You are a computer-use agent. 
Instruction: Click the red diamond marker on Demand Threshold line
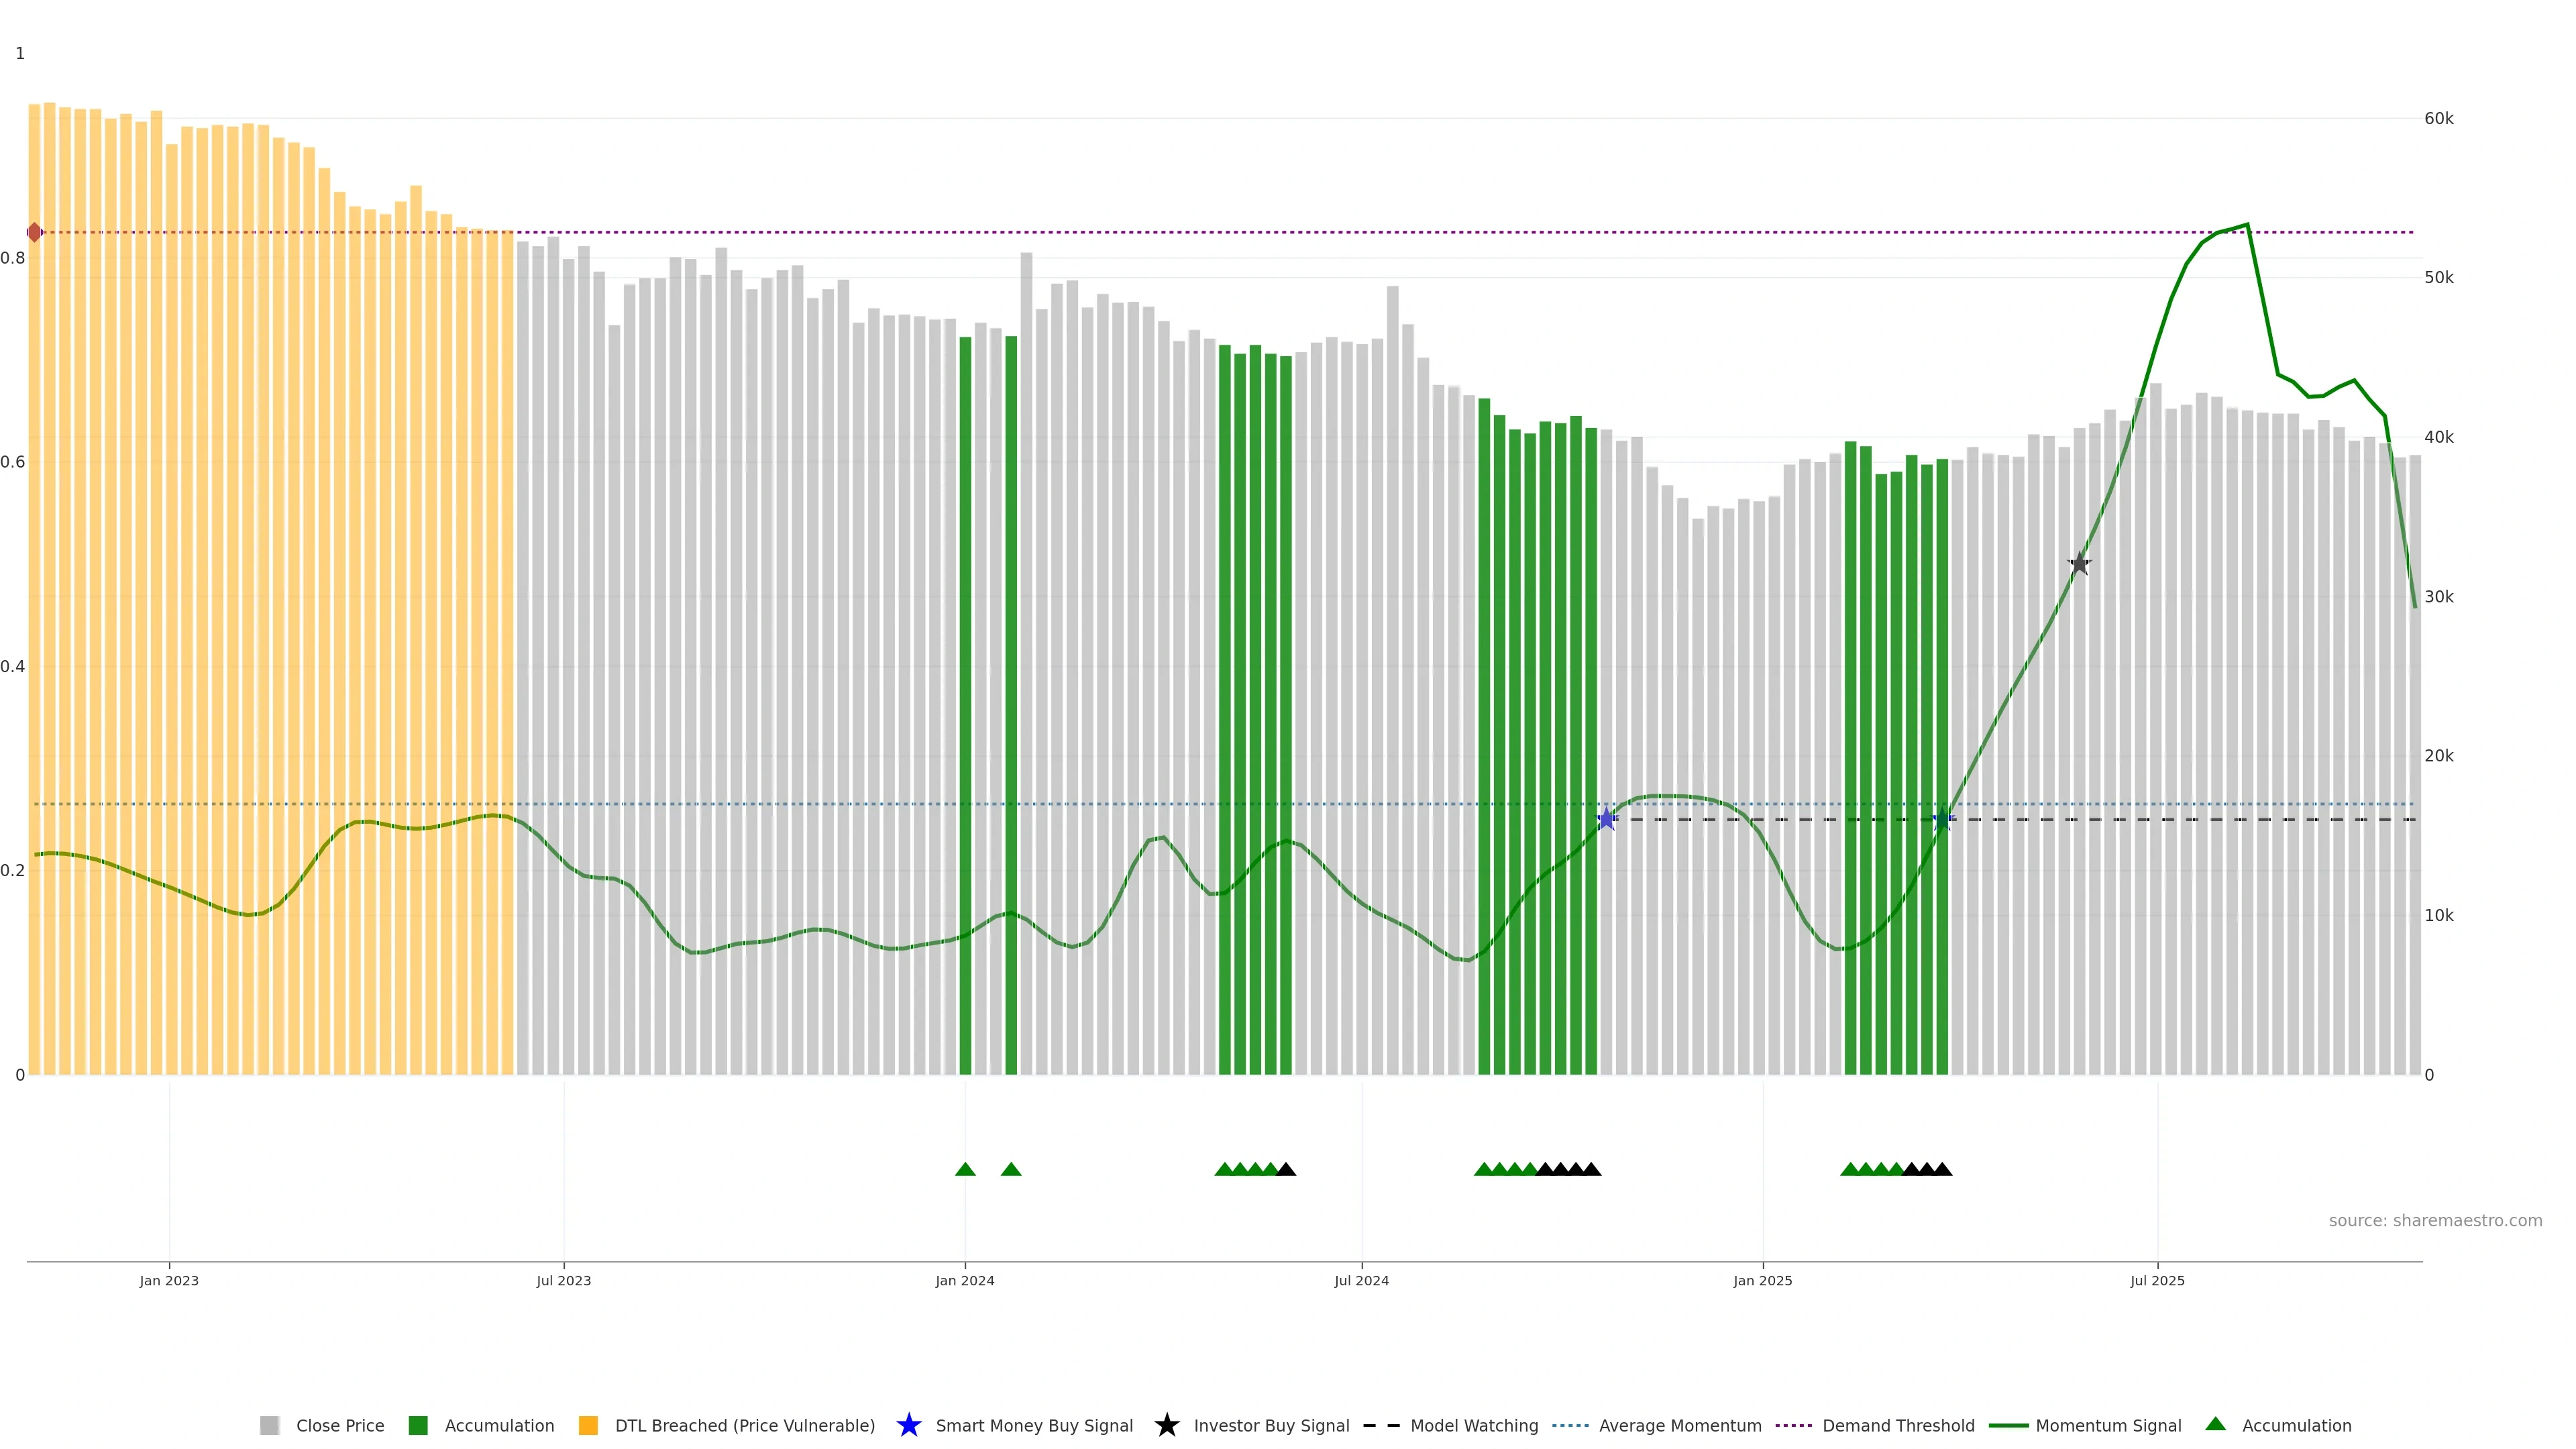(x=35, y=232)
